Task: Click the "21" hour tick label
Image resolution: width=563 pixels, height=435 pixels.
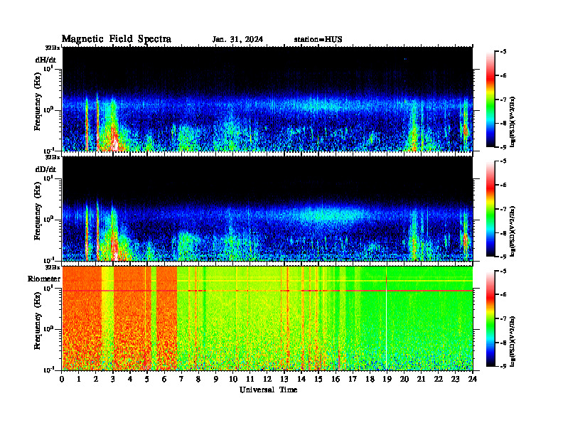Action: click(x=421, y=379)
